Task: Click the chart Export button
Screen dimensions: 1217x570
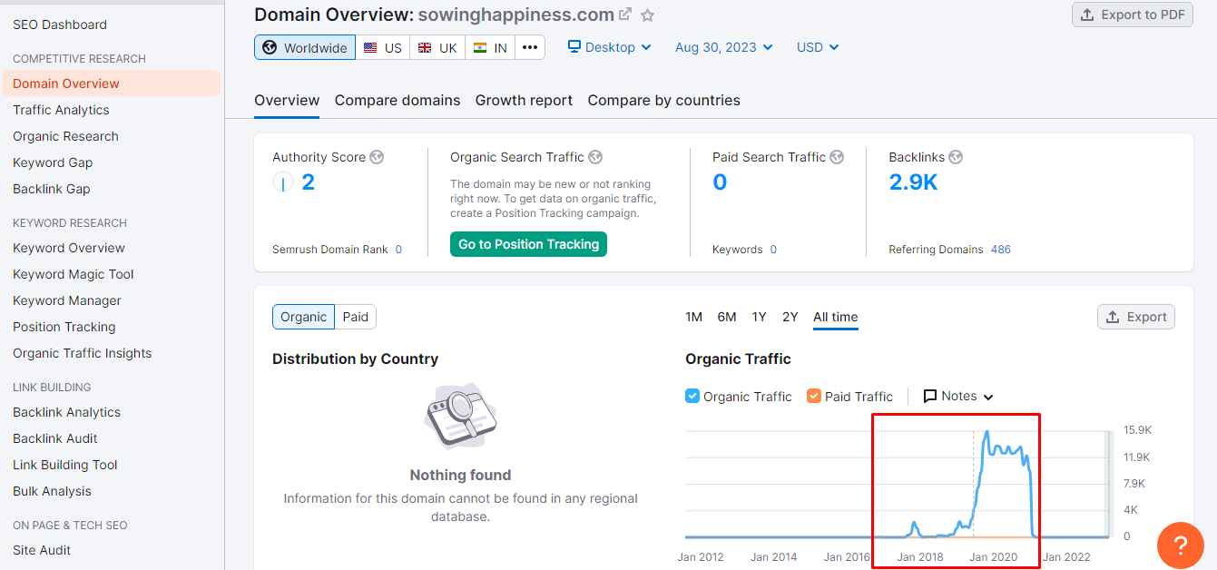Action: tap(1136, 317)
